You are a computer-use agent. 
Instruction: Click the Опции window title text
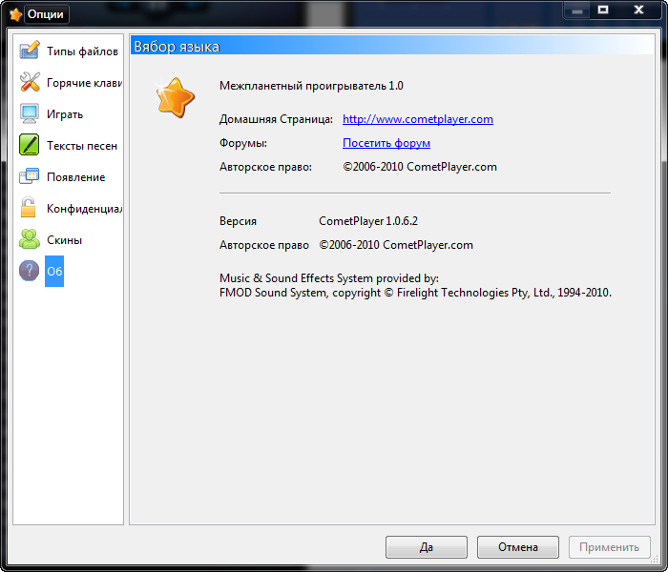point(46,14)
